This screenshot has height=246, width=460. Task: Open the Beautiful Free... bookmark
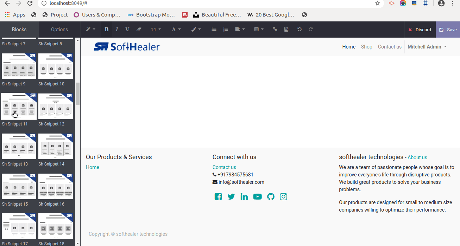[x=217, y=15]
